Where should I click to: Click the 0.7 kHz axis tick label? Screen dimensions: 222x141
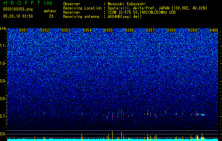pos(2,116)
